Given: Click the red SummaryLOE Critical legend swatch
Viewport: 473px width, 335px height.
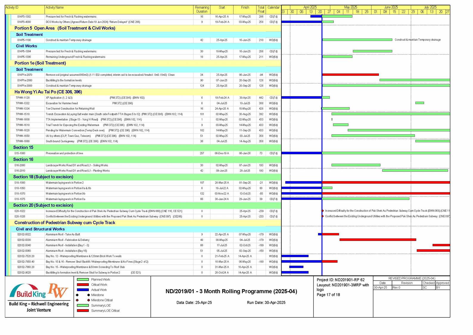Looking at the screenshot, I should pyautogui.click(x=83, y=311).
